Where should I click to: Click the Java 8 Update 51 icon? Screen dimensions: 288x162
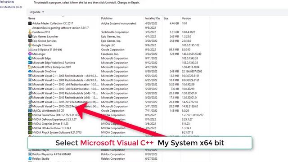(x=30, y=49)
